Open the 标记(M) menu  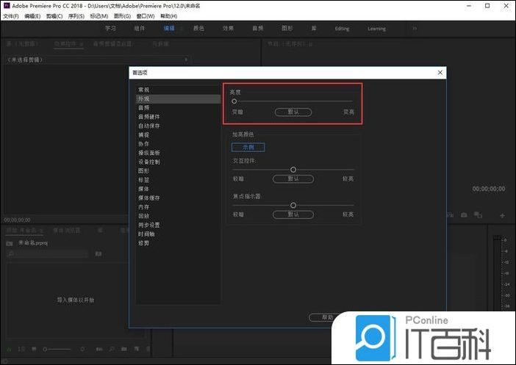pyautogui.click(x=99, y=16)
